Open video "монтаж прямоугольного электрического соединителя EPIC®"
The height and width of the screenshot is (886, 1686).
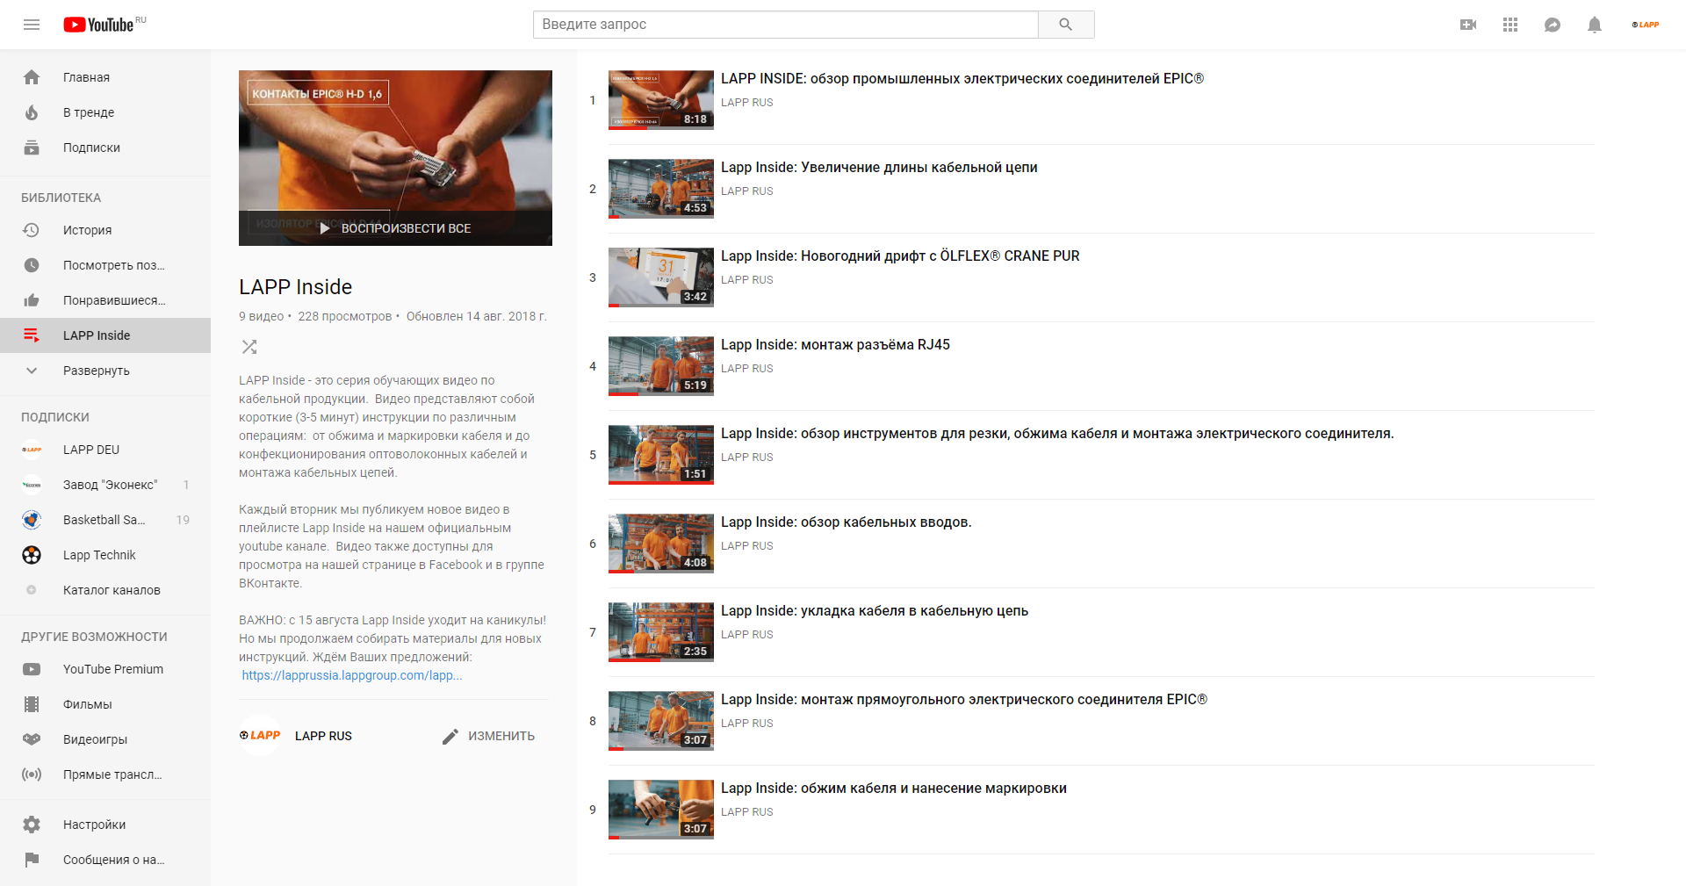tap(964, 699)
